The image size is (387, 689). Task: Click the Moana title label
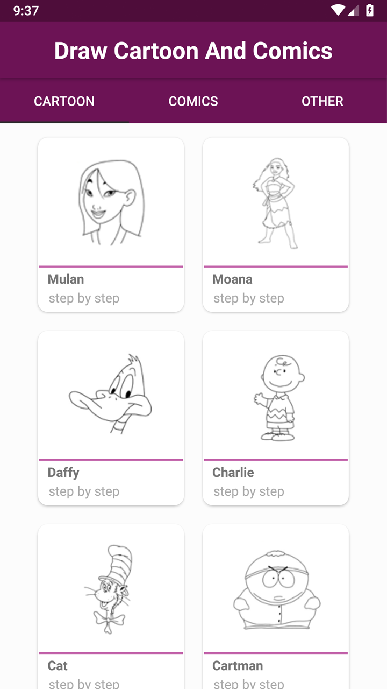[232, 279]
